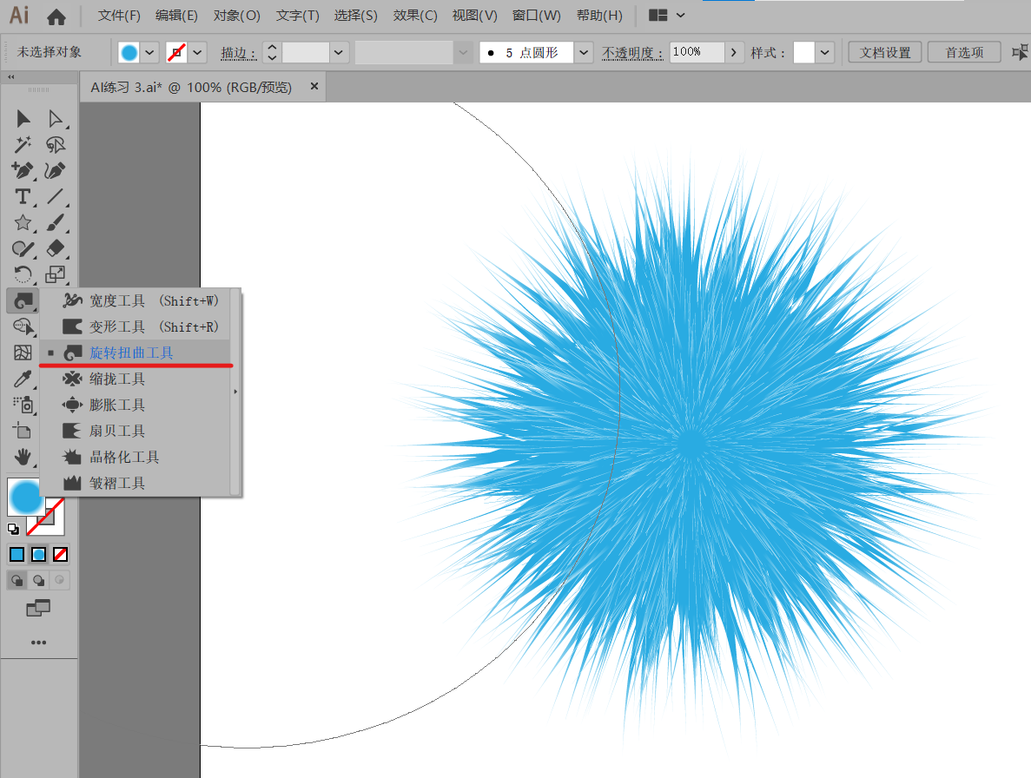1031x778 pixels.
Task: Click the 不透明度 opacity panel link
Action: point(631,53)
